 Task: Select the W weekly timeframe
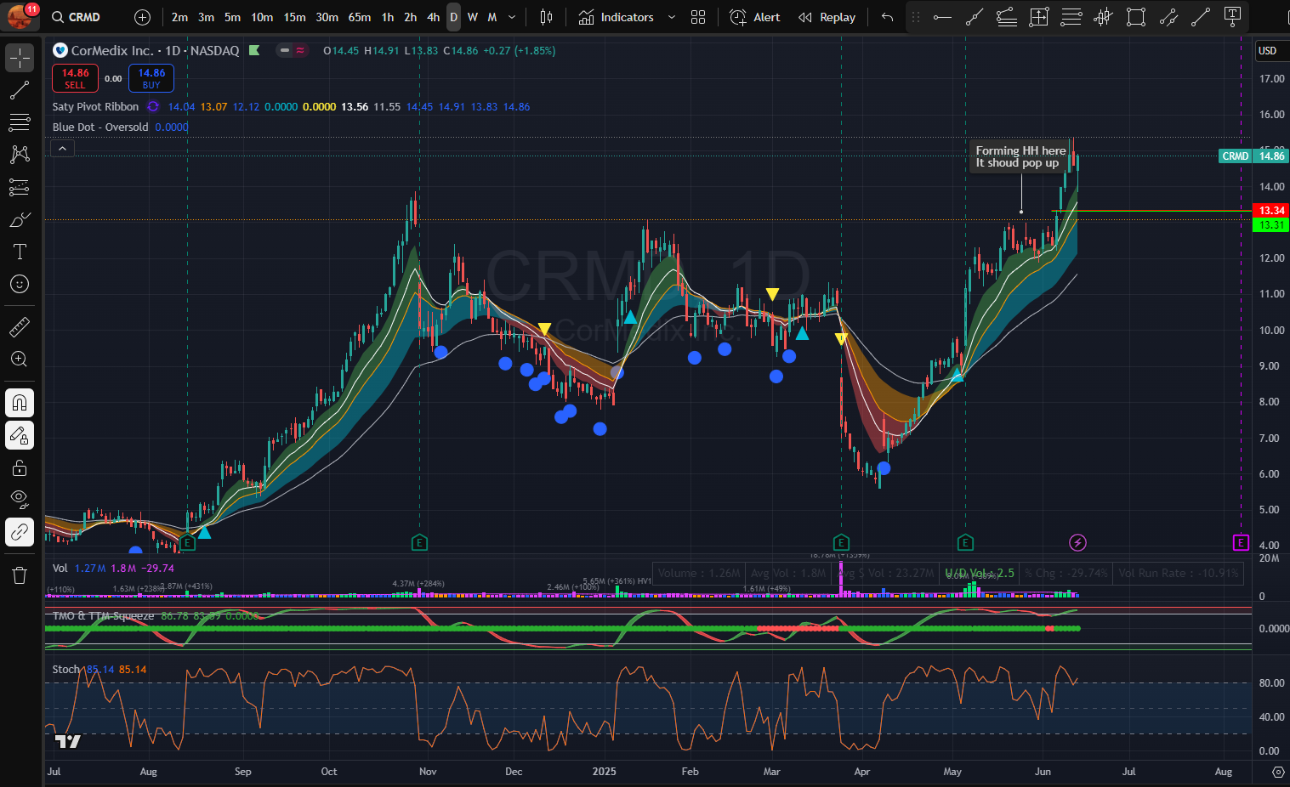click(473, 17)
